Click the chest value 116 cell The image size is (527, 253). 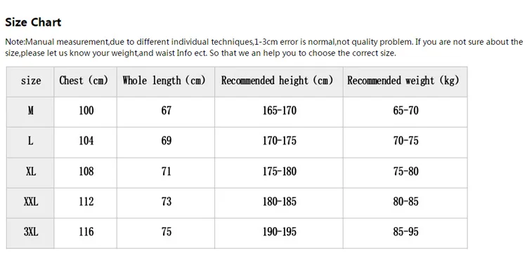click(x=85, y=233)
